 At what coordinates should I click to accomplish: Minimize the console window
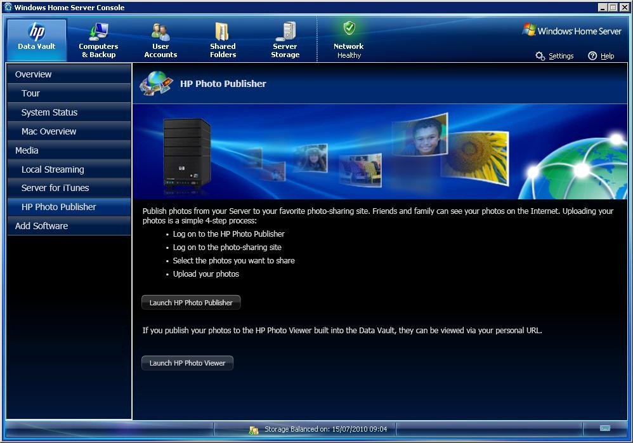(603, 7)
